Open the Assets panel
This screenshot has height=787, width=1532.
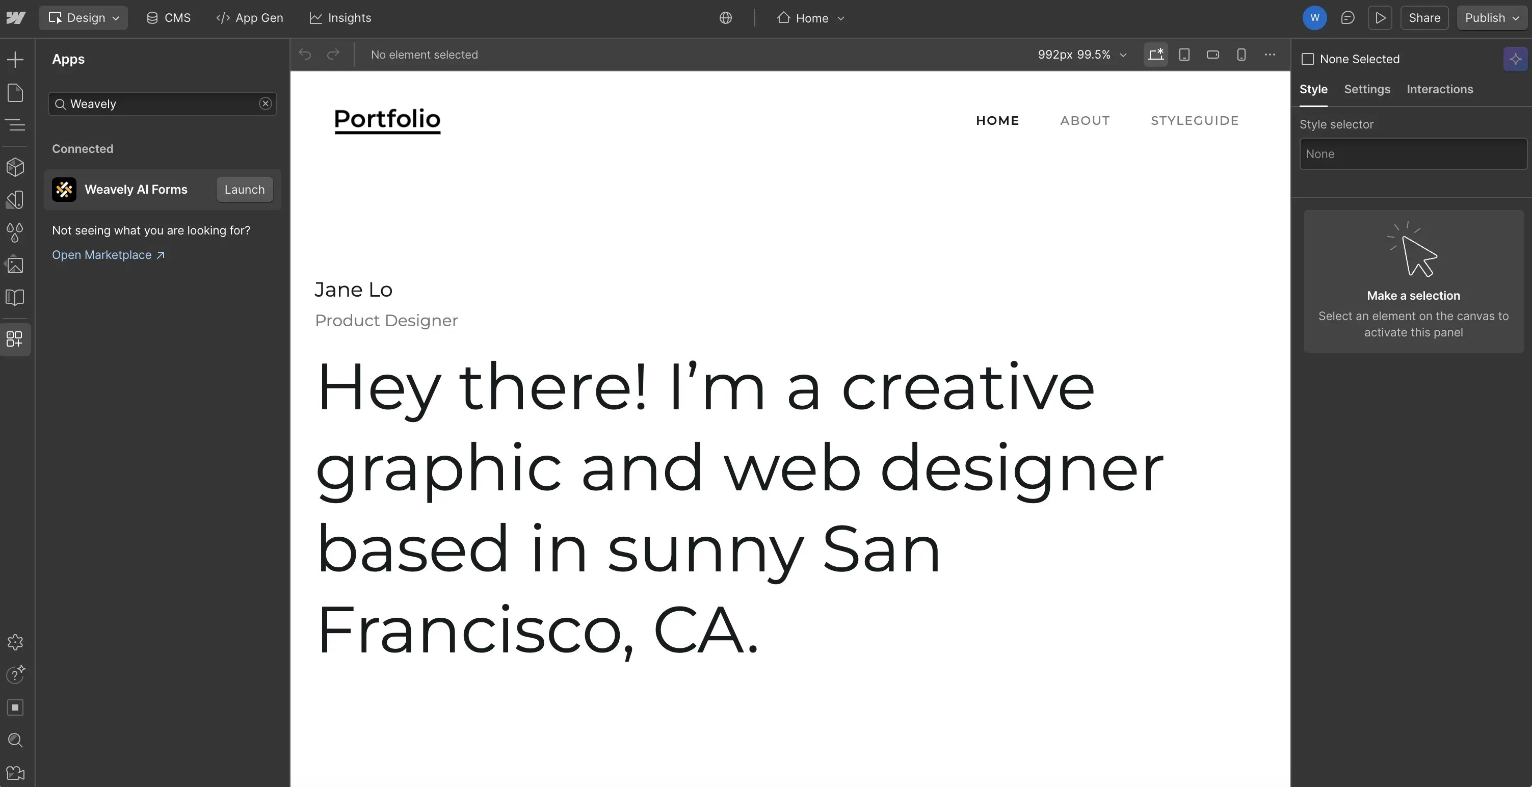pyautogui.click(x=15, y=266)
